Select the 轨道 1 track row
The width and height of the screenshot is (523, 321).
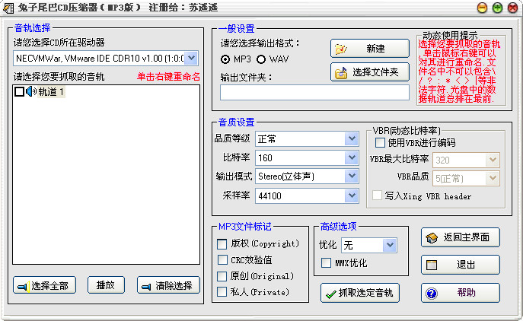click(x=51, y=92)
